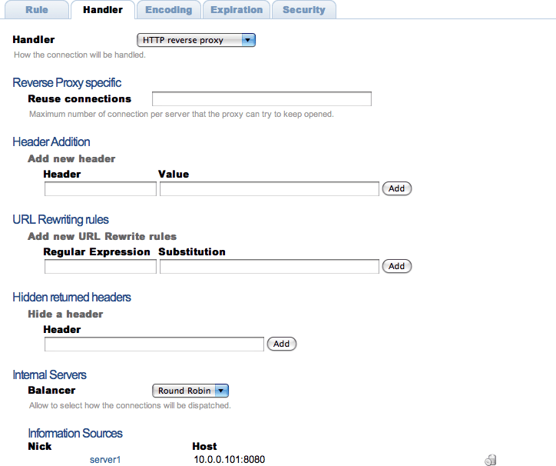Focus the Substitution input field

coord(269,266)
